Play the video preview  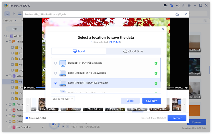pos(25,88)
